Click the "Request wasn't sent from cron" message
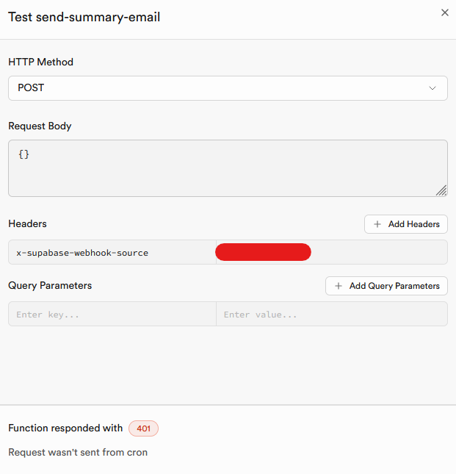Screen dimensions: 456x474 coord(78,453)
